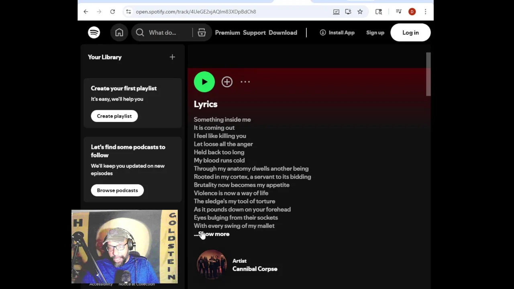The image size is (514, 289).
Task: Click the Create playlist button
Action: click(x=114, y=116)
